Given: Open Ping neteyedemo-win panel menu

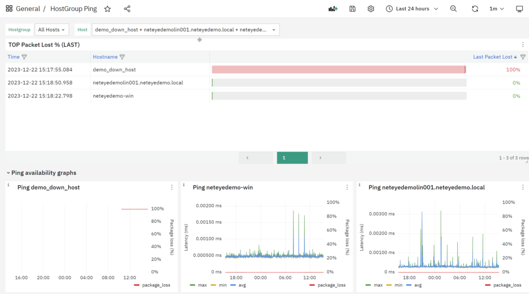Looking at the screenshot, I should click(347, 187).
